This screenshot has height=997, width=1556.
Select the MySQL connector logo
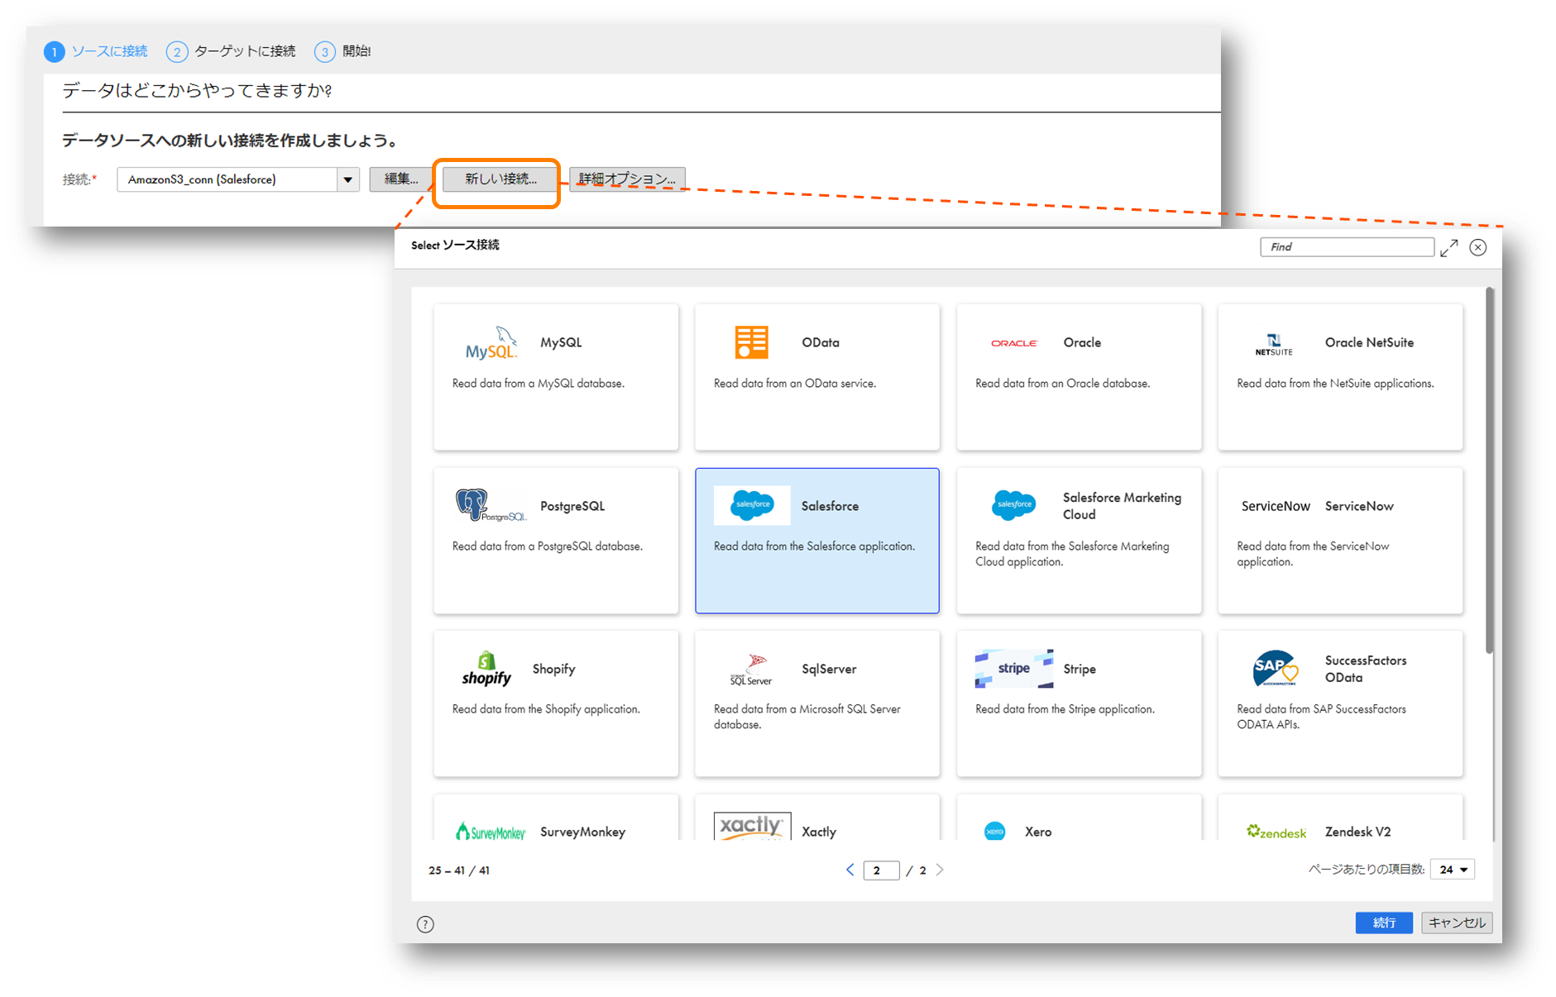click(491, 342)
